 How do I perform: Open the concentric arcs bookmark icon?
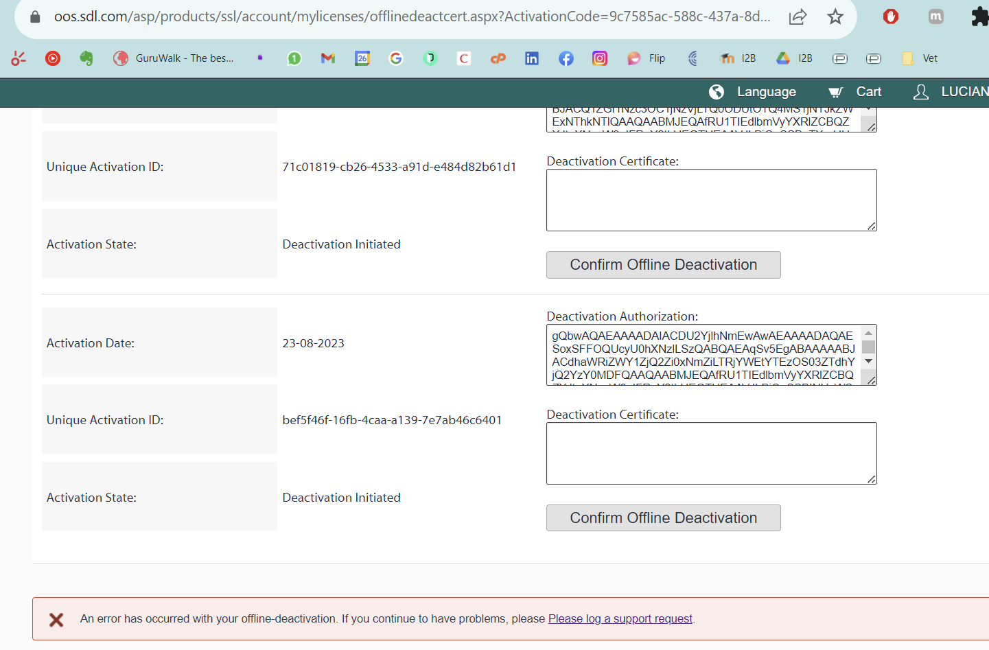coord(693,58)
